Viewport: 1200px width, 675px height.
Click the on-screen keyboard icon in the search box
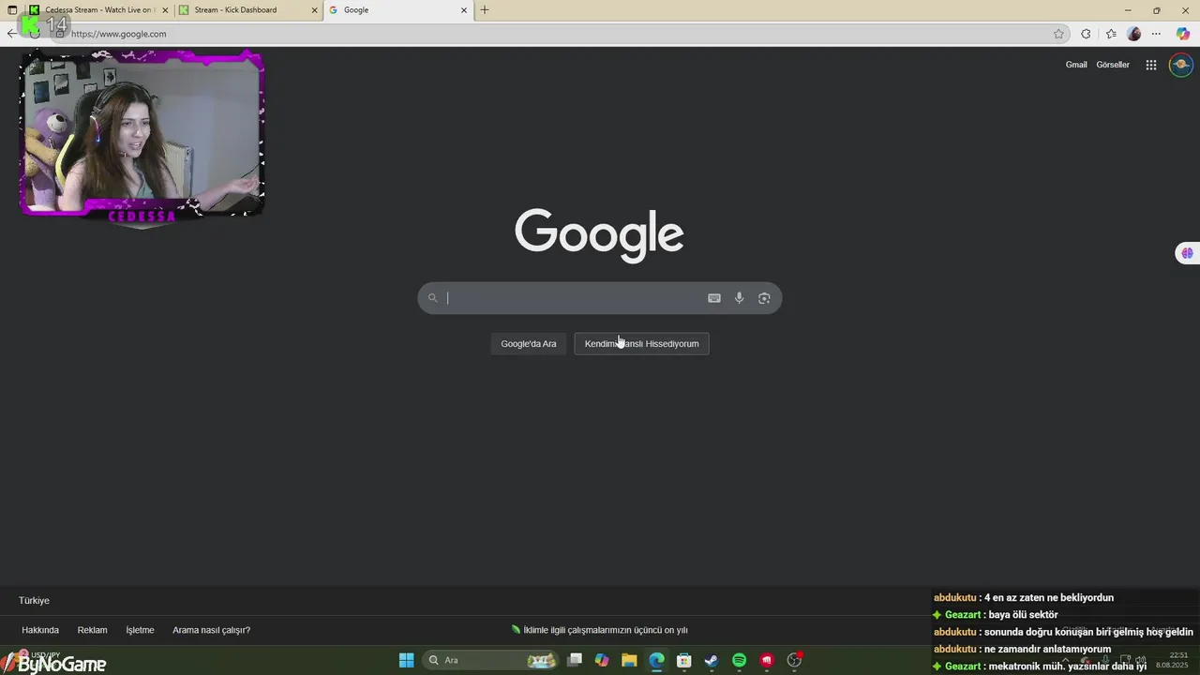tap(714, 298)
